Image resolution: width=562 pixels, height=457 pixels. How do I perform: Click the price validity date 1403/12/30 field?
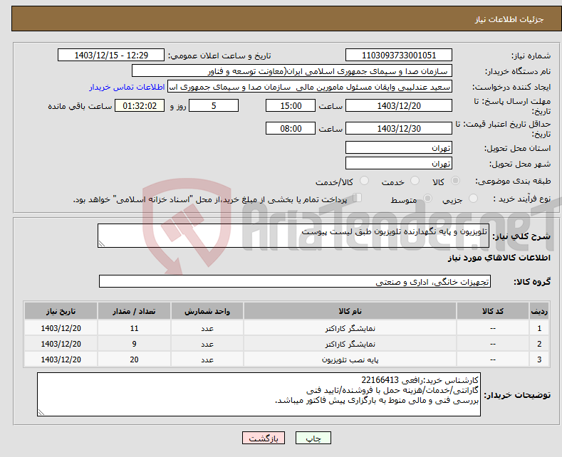[399, 128]
